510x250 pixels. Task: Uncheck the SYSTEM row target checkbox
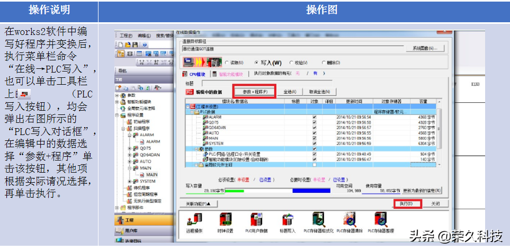pos(315,144)
